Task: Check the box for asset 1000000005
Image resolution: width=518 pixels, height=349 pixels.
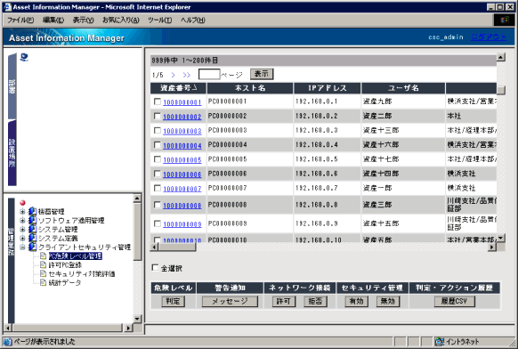Action: (x=158, y=159)
